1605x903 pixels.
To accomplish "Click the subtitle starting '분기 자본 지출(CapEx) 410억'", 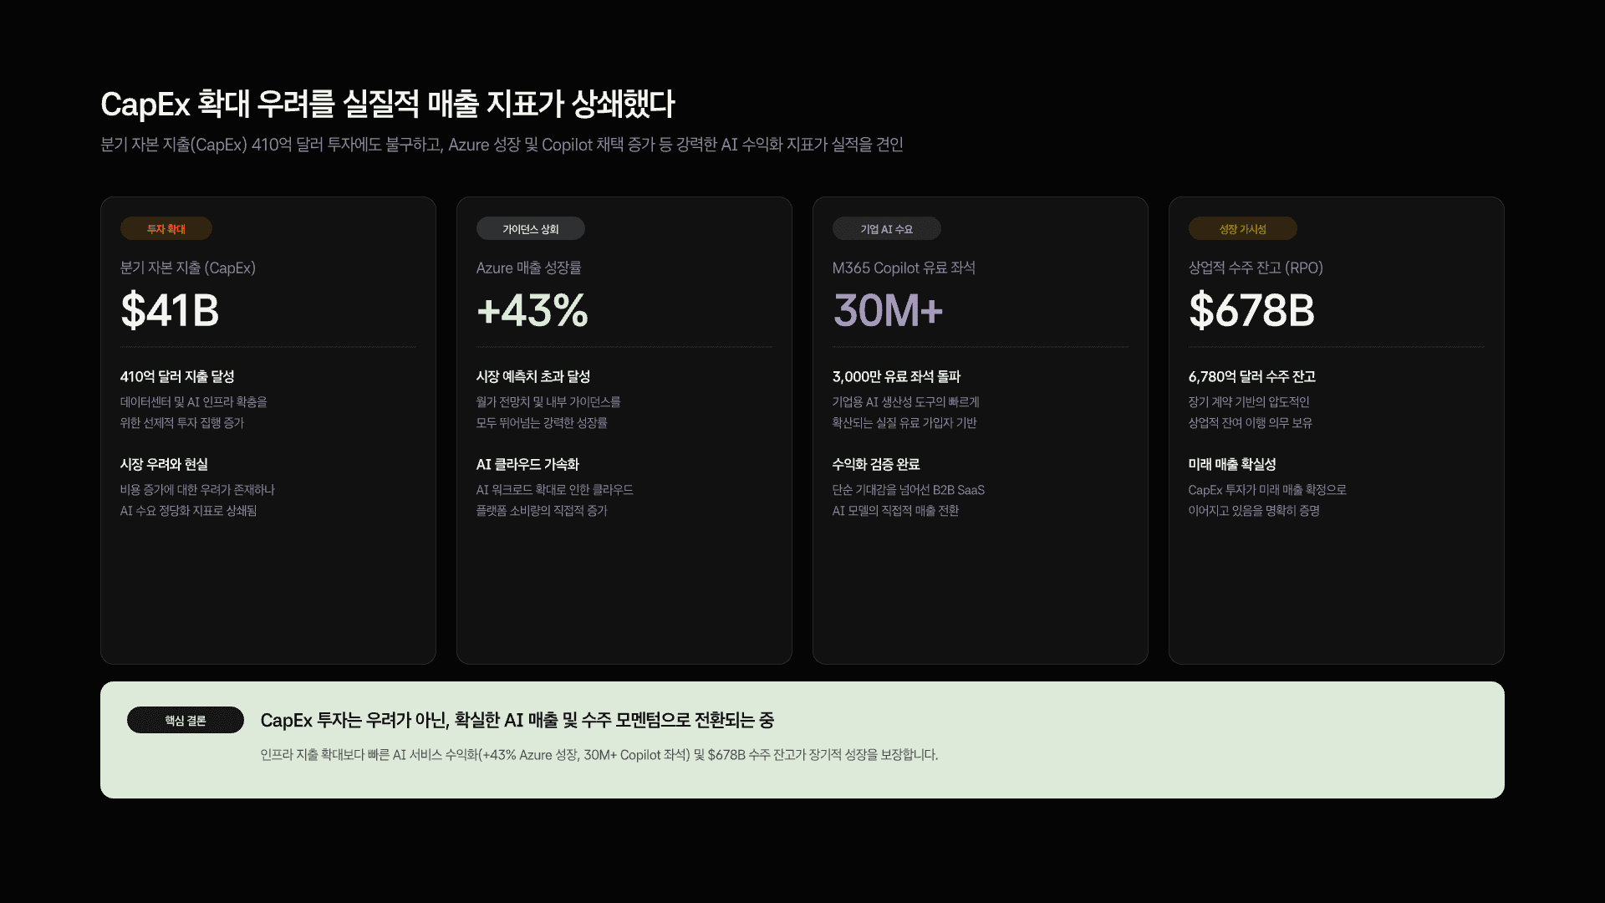I will coord(502,145).
